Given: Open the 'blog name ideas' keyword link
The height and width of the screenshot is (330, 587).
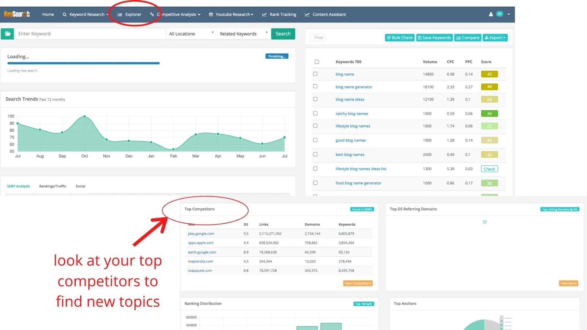Looking at the screenshot, I should (x=350, y=100).
